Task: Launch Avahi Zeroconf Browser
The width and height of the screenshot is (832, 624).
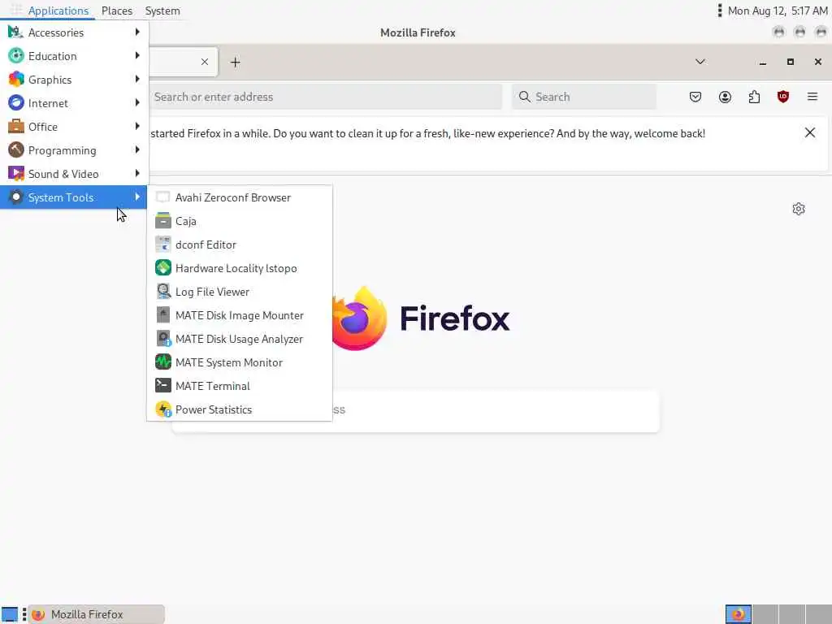Action: point(240,197)
